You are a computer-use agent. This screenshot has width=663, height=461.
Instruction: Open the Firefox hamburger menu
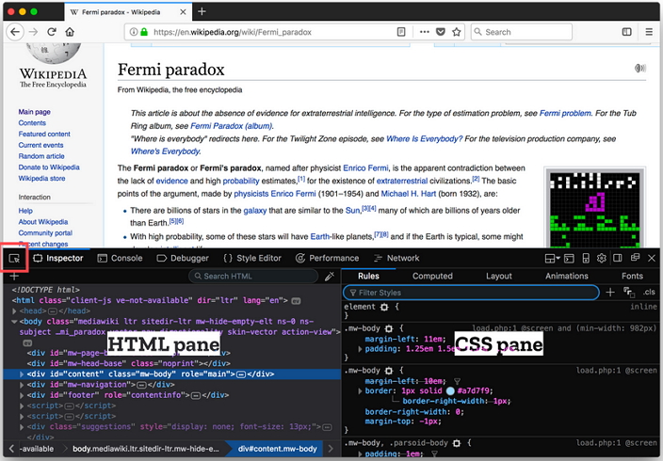(649, 32)
